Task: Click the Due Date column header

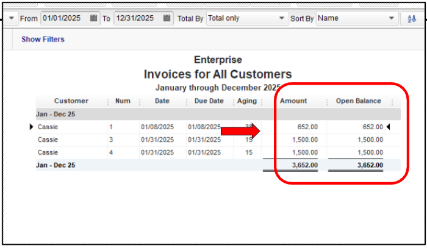Action: click(209, 101)
